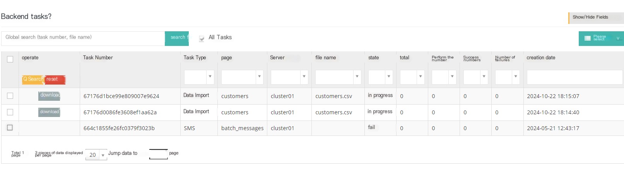Screen dimensions: 624x178
Task: Open the Task Type filter dropdown
Action: tap(199, 77)
